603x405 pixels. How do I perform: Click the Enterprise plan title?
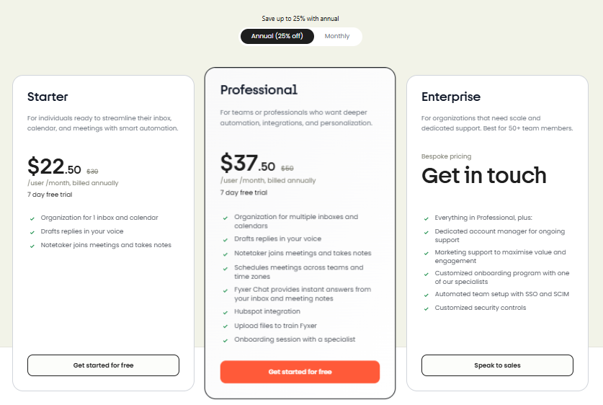(x=451, y=97)
